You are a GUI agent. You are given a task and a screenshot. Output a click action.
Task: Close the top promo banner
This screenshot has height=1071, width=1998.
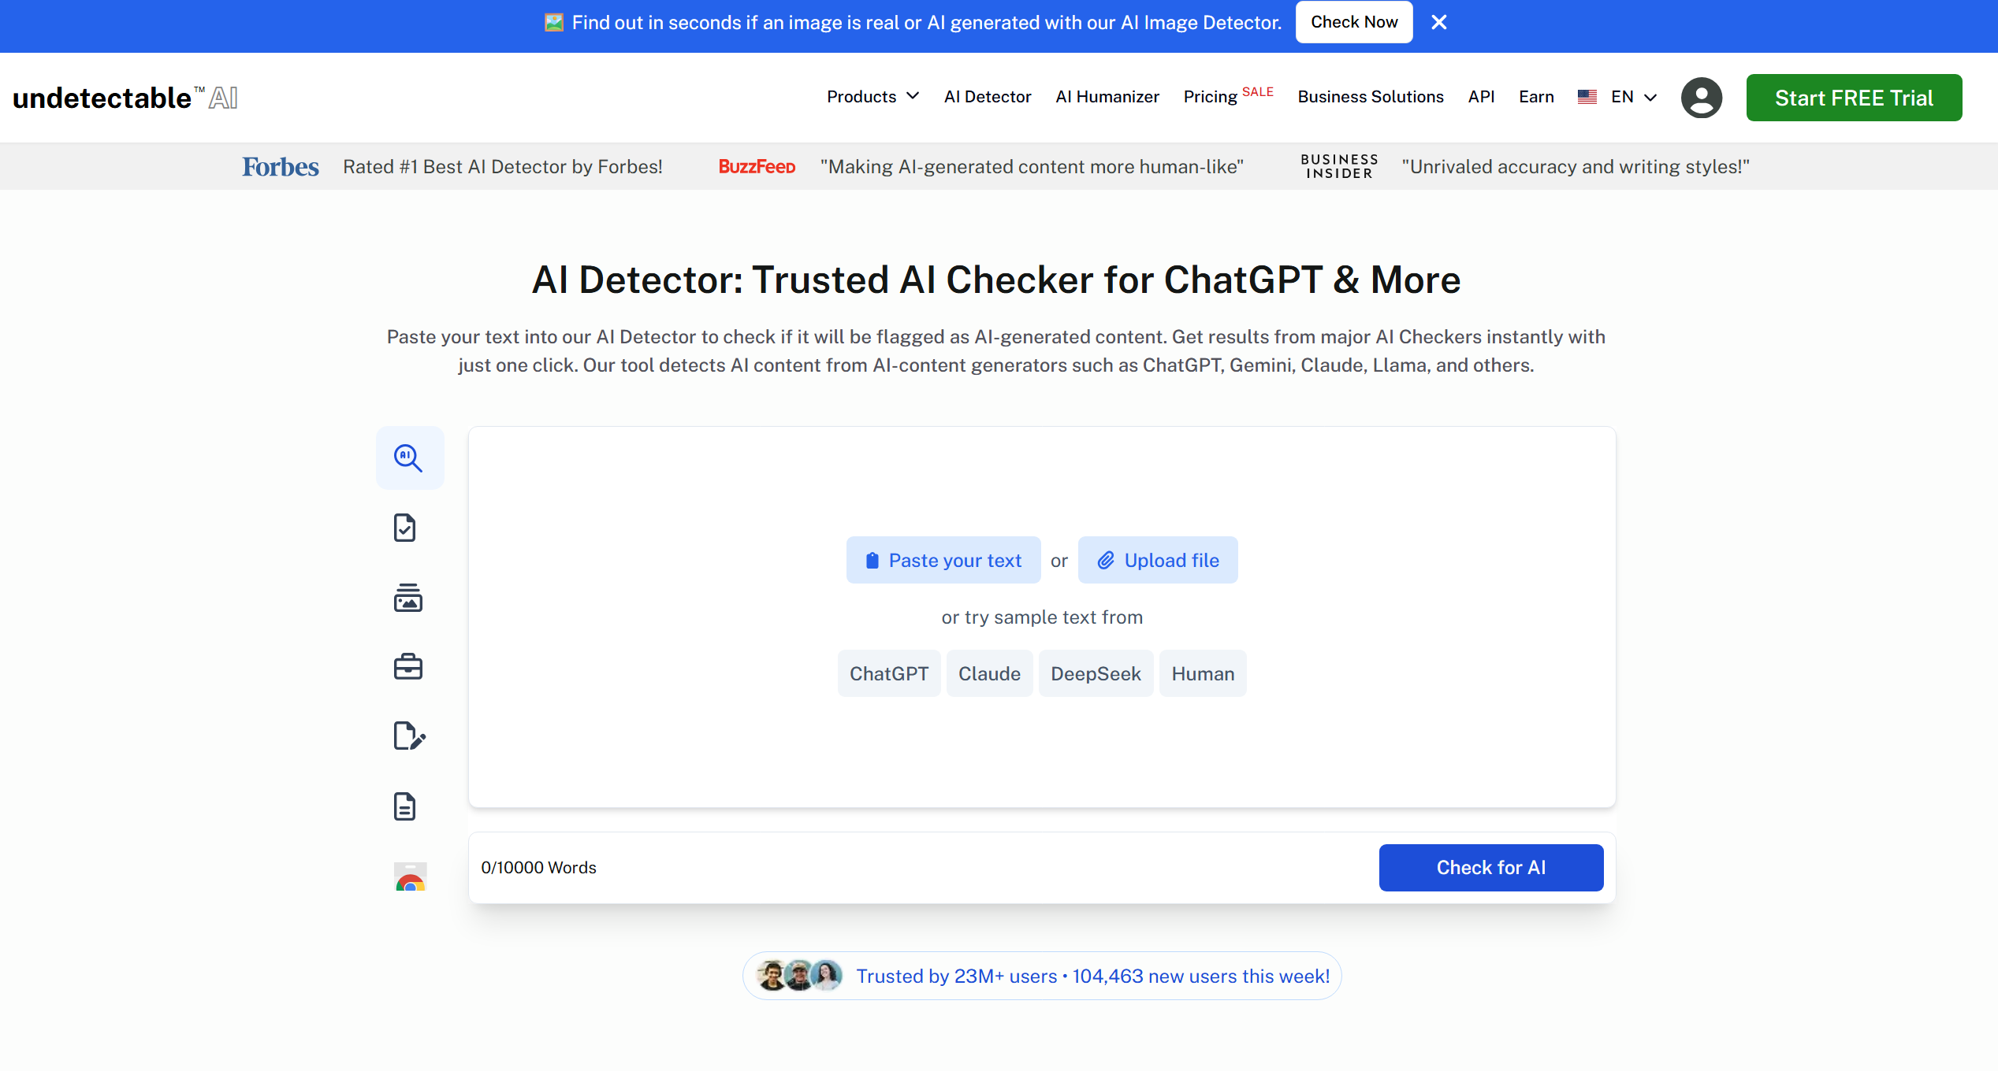tap(1439, 22)
